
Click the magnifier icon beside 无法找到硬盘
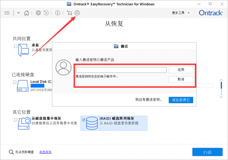(11, 152)
